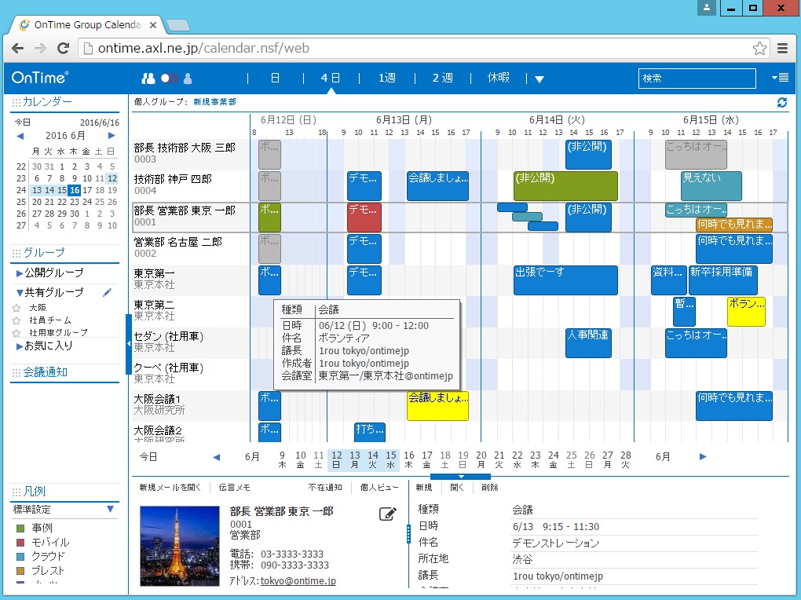
Task: Select date 16 木 in date strip
Action: coord(408,459)
